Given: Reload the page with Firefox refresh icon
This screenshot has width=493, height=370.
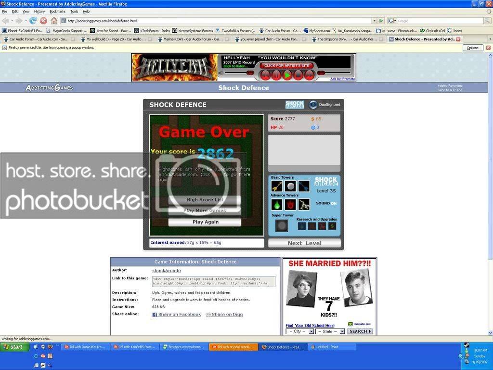Looking at the screenshot, I should tap(33, 21).
